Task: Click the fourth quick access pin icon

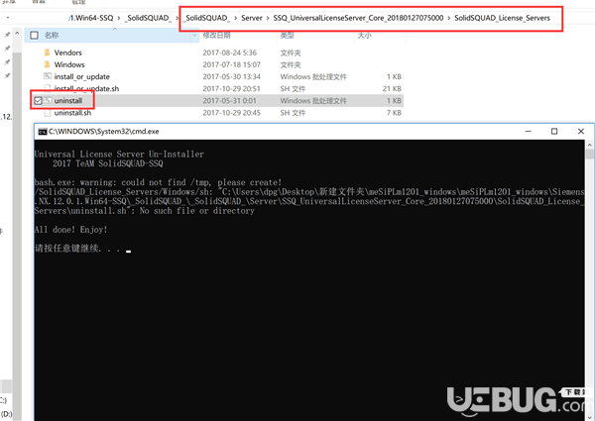Action: (7, 76)
